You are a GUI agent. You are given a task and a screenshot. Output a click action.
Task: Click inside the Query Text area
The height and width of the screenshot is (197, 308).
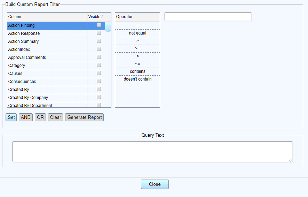[153, 152]
